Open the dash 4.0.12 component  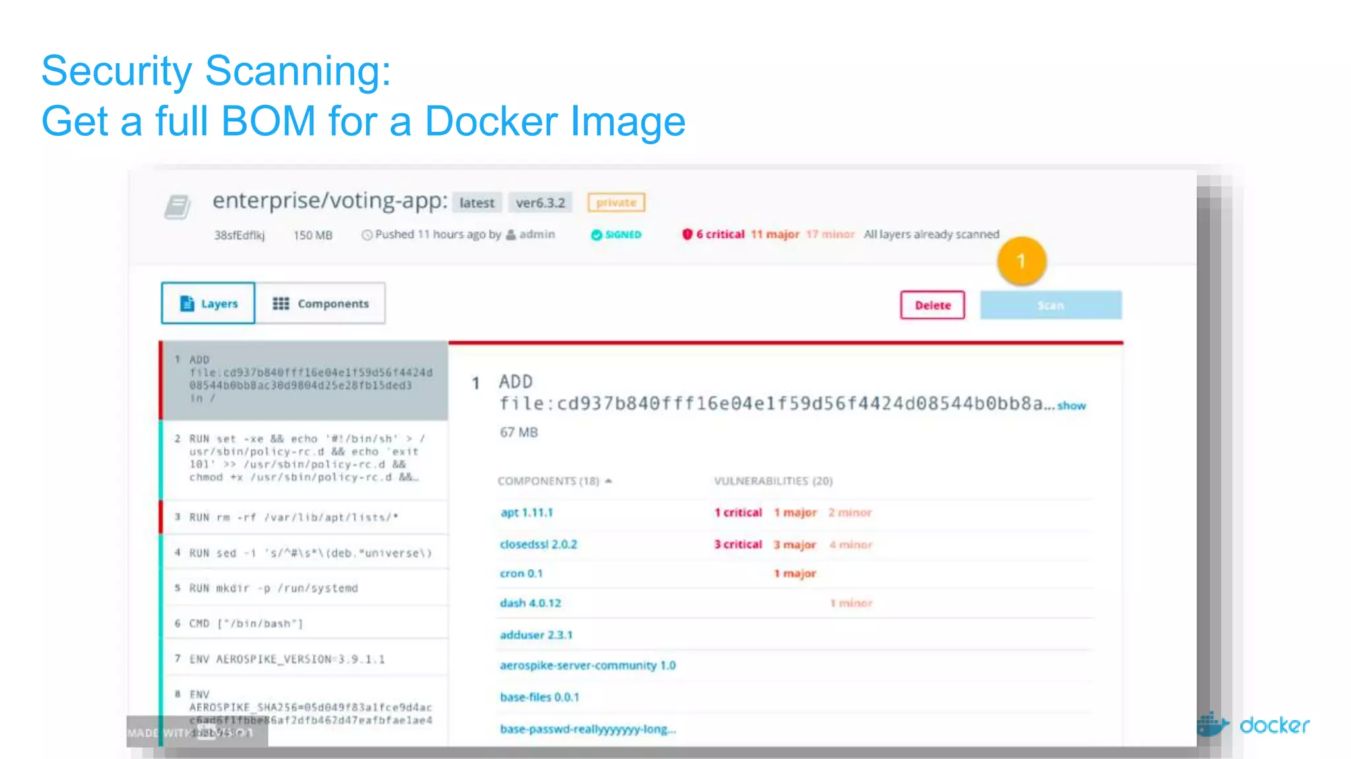[530, 603]
